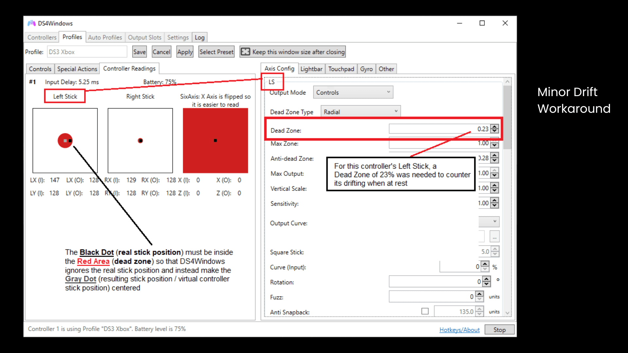Viewport: 628px width, 353px height.
Task: Expand the Output Curve dropdown
Action: (x=489, y=222)
